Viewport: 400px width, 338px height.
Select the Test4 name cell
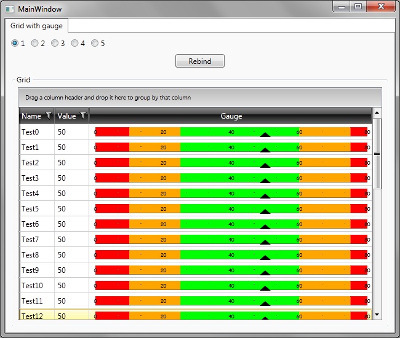37,194
